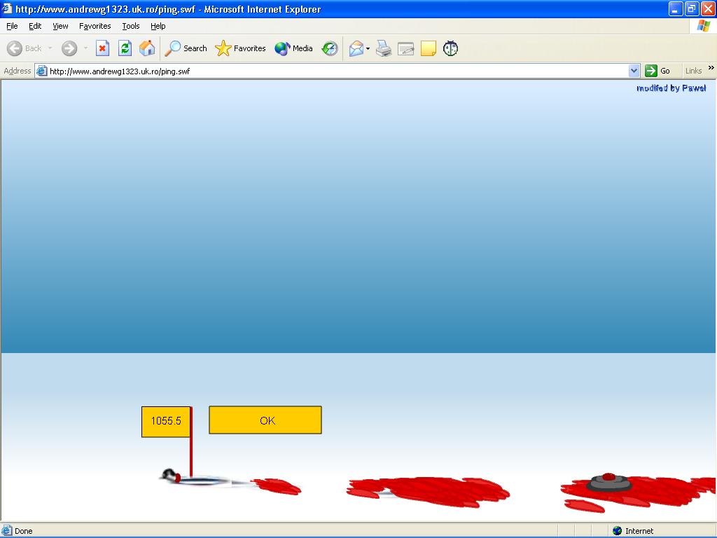
Task: Open the Favorites menu
Action: (95, 26)
